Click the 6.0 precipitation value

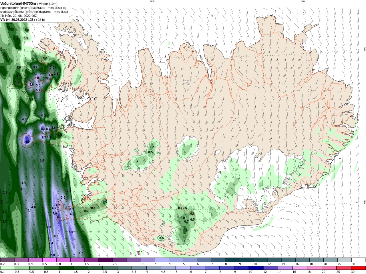37,78
